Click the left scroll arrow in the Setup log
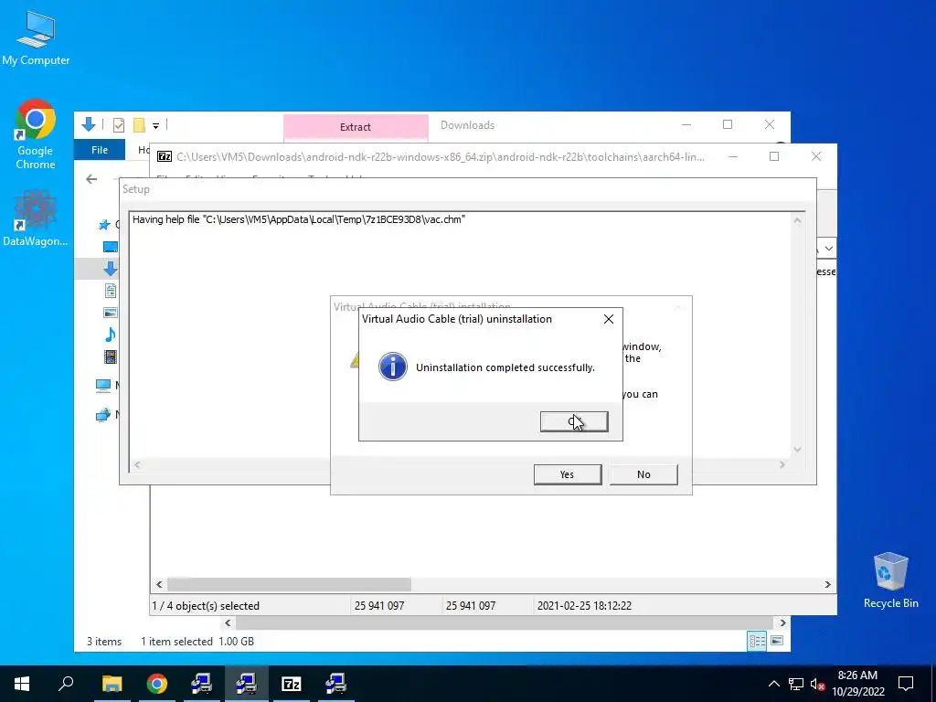Image resolution: width=936 pixels, height=702 pixels. 137,464
